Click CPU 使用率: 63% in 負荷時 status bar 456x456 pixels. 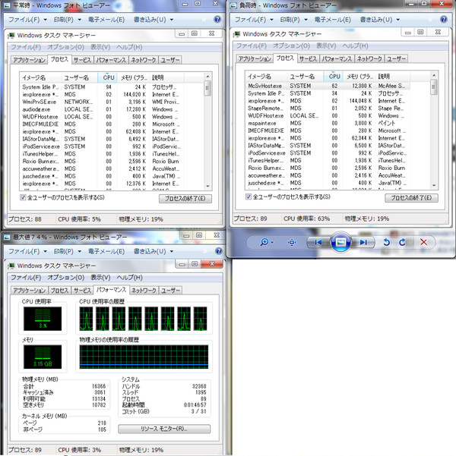point(306,219)
